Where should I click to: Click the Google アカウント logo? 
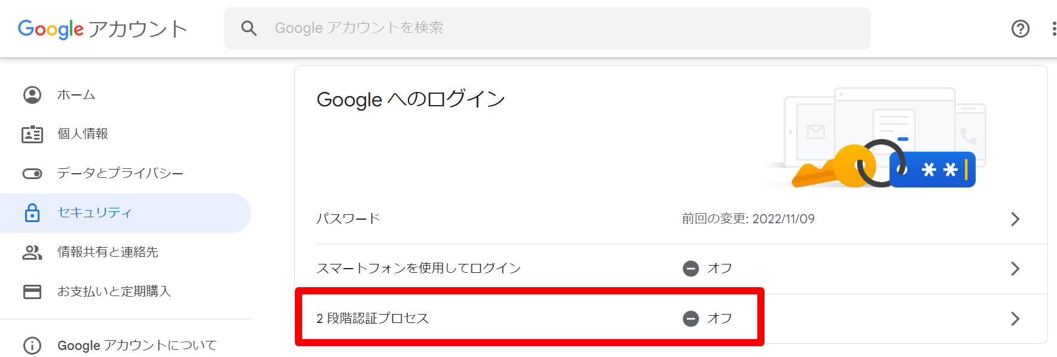[102, 29]
